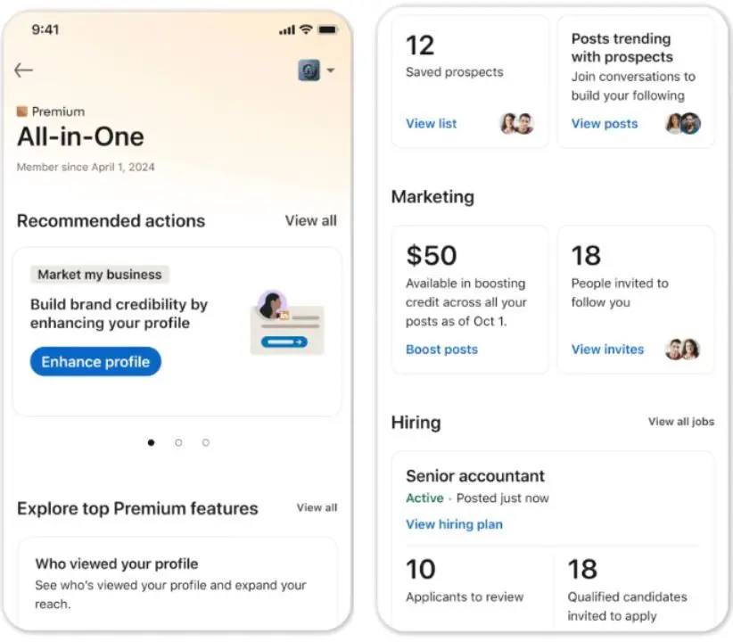View all Recommended actions
The width and height of the screenshot is (733, 642).
[x=310, y=220]
